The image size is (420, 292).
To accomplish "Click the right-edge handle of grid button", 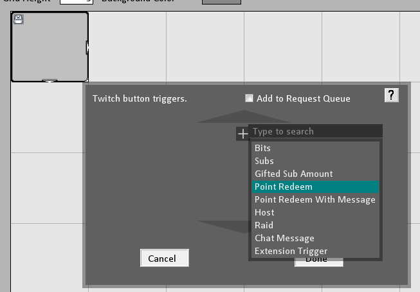I will tap(87, 48).
